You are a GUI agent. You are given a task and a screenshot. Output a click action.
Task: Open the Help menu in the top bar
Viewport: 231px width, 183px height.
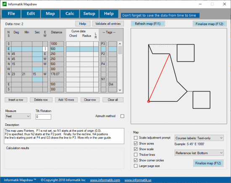(x=109, y=14)
